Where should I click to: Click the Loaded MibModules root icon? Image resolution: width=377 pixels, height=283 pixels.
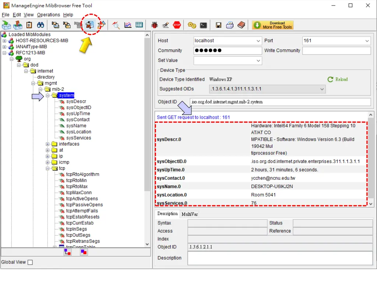coord(4,35)
